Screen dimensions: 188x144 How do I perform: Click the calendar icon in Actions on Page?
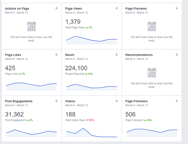[31, 26]
